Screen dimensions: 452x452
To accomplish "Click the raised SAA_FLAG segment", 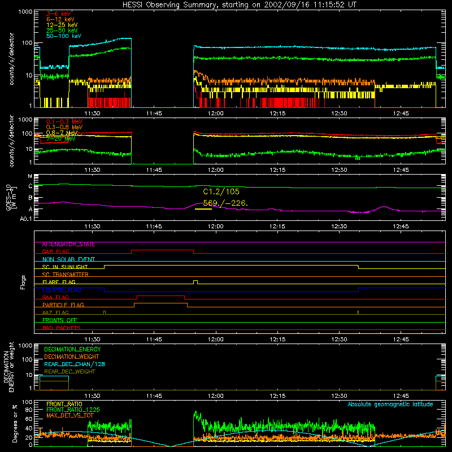I will click(x=160, y=295).
